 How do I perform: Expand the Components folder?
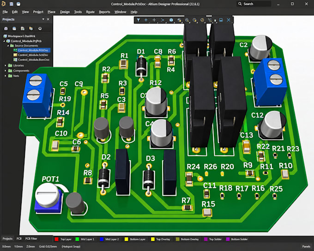[6, 71]
